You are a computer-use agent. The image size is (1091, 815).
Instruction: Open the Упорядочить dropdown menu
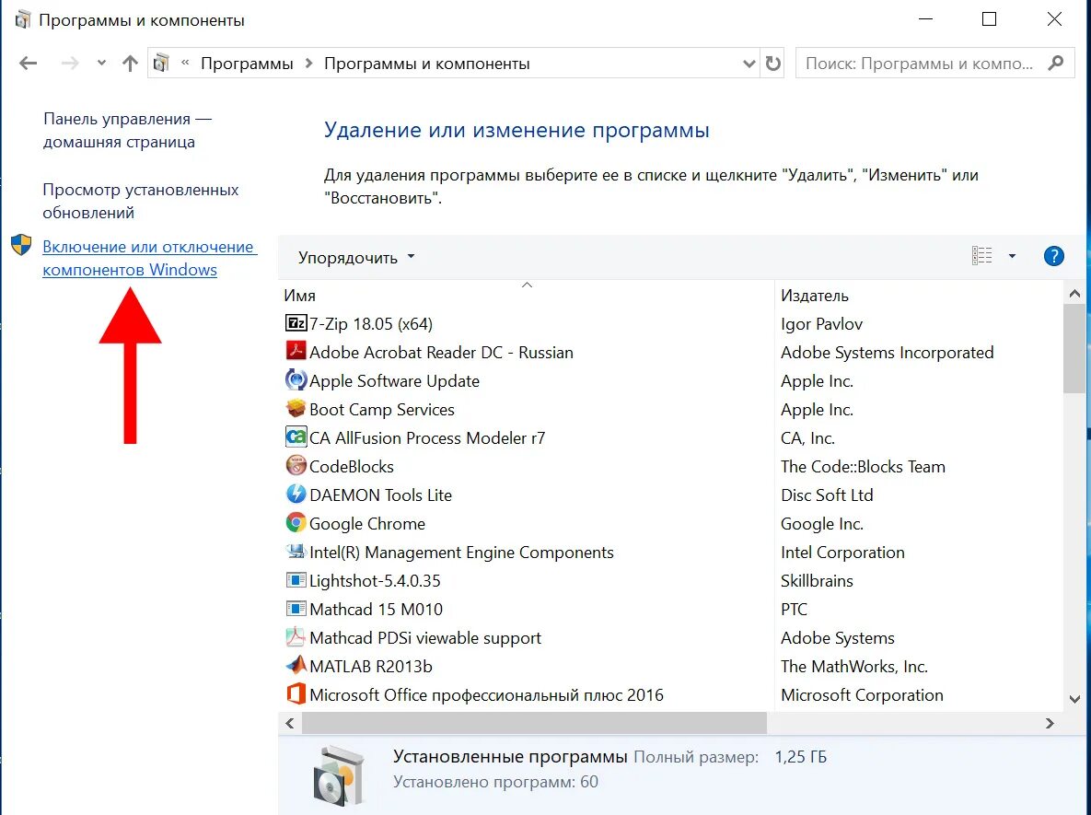356,258
